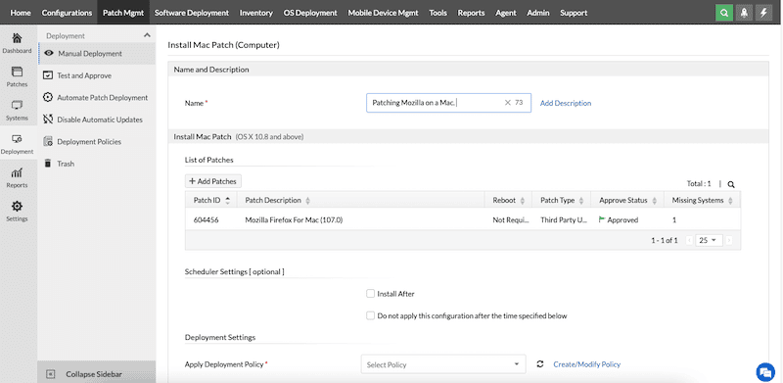This screenshot has width=783, height=383.
Task: Open the green search icon in header
Action: [724, 13]
